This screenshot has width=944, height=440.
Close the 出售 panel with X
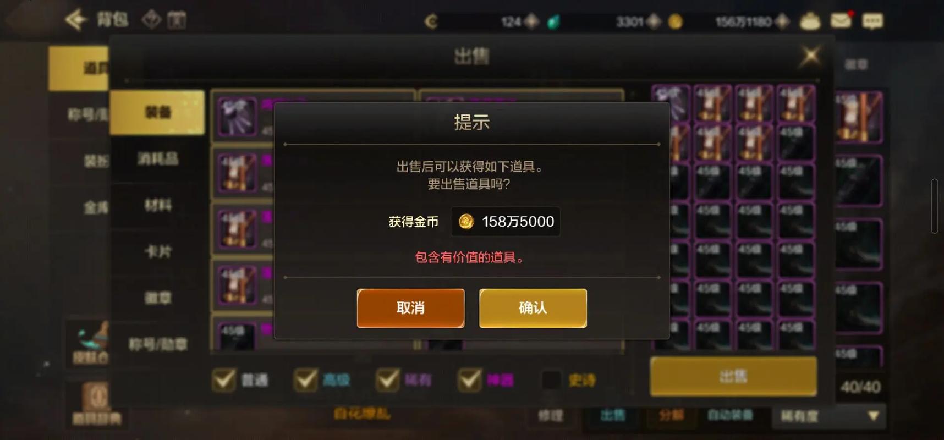810,56
